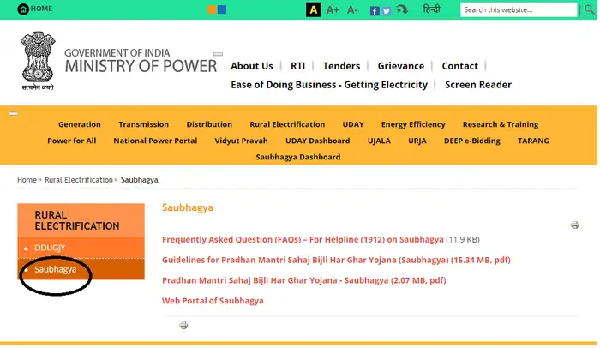Select DDUGJY in the sidebar
Screen dimensions: 600x348
coord(50,247)
